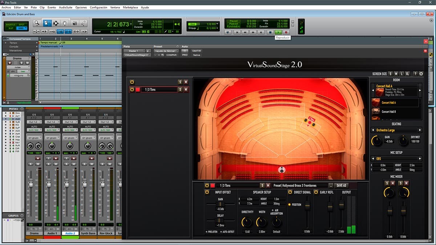436x245 pixels.
Task: Click the Stop transport button
Action: (x=270, y=32)
